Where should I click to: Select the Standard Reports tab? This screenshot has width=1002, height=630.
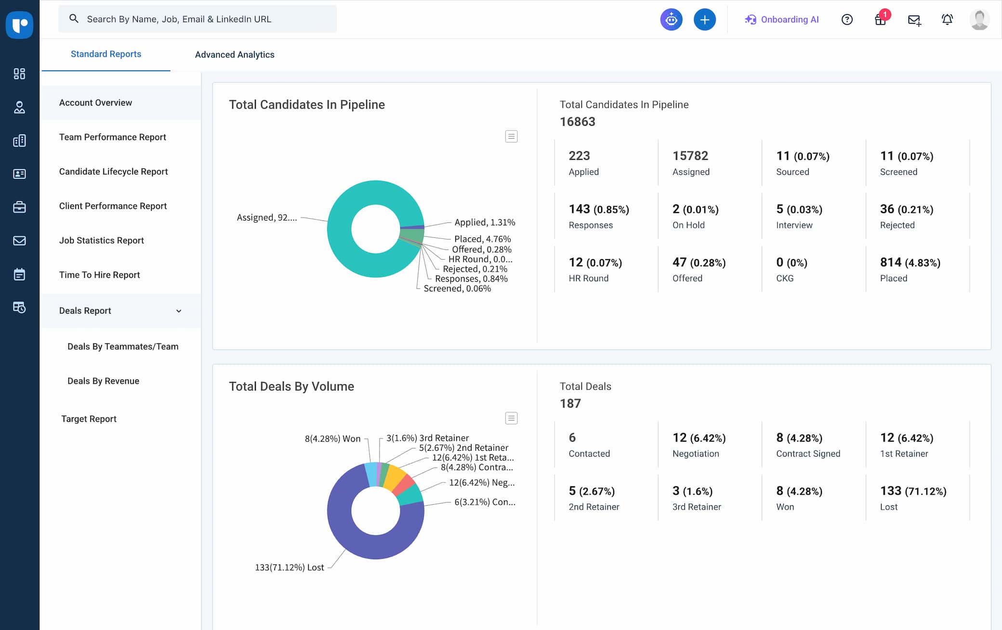(105, 54)
